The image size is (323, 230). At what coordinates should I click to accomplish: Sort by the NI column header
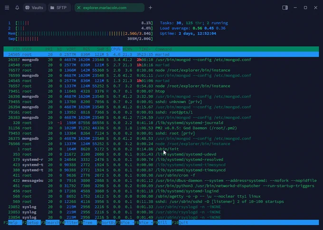(59, 49)
